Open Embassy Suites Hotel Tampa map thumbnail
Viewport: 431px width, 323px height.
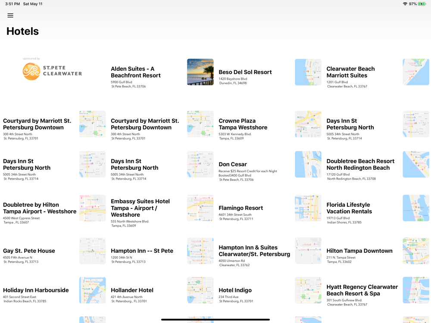200,208
